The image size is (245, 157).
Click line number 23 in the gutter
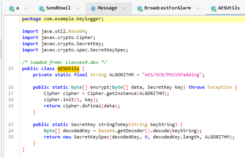(11, 125)
